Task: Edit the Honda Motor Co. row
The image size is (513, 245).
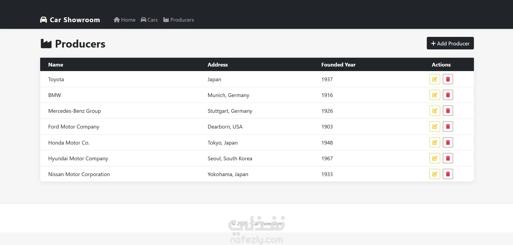Action: pos(435,142)
